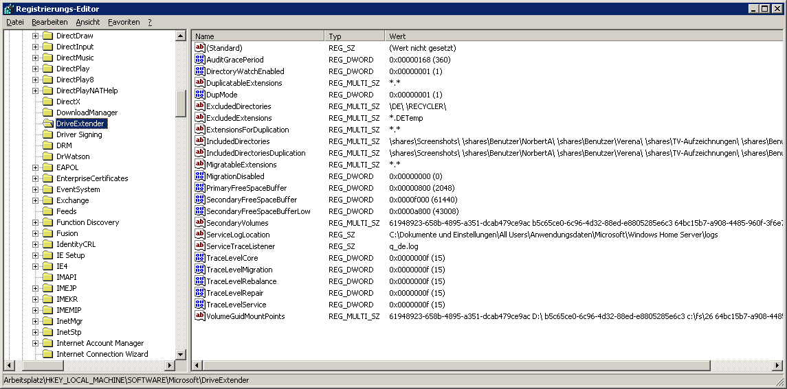The width and height of the screenshot is (787, 389).
Task: Open the Ansicht menu
Action: (x=88, y=22)
